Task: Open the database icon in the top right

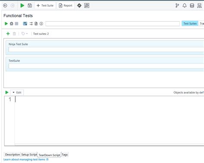Action: pyautogui.click(x=192, y=6)
